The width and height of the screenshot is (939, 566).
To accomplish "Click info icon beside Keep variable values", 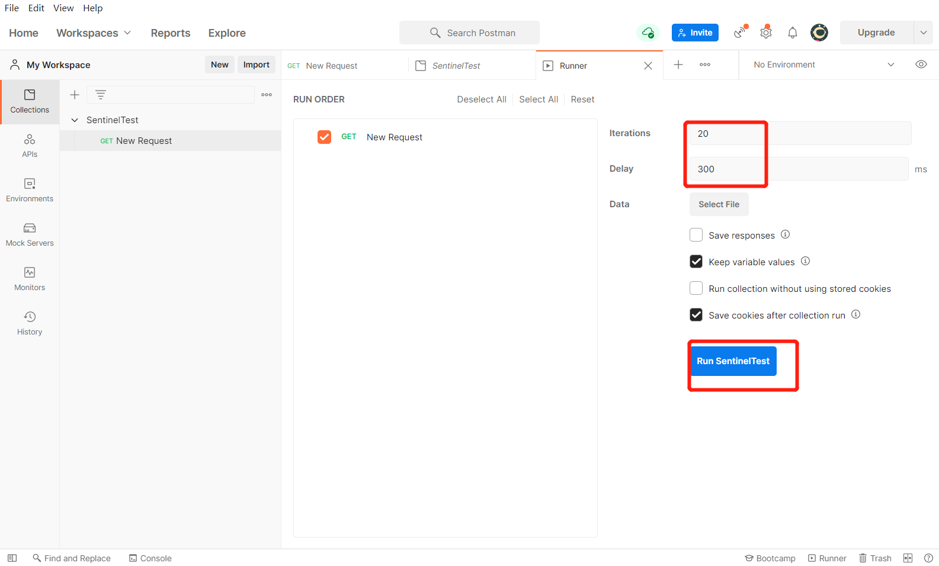I will (x=805, y=261).
